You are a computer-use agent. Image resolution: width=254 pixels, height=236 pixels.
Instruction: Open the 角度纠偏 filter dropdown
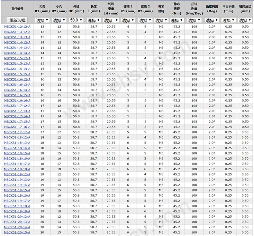pos(212,20)
